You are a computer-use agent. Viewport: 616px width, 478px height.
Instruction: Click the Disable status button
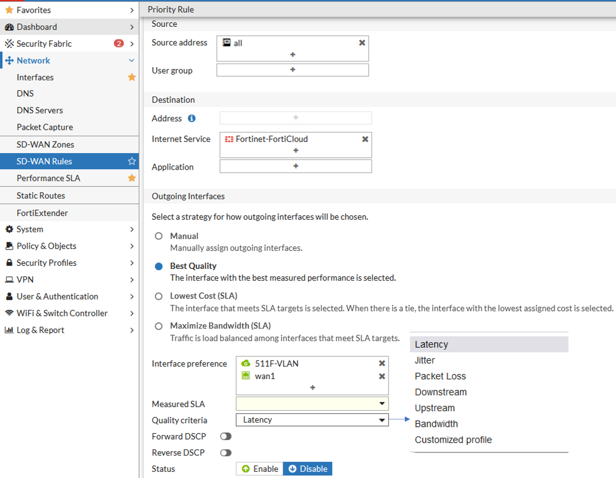(308, 469)
